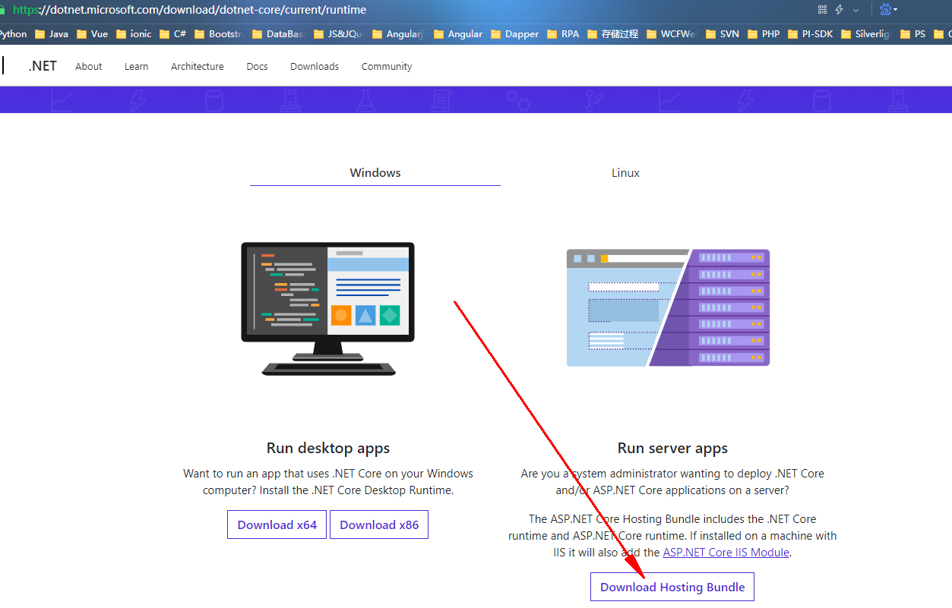Open the About menu item

[88, 67]
